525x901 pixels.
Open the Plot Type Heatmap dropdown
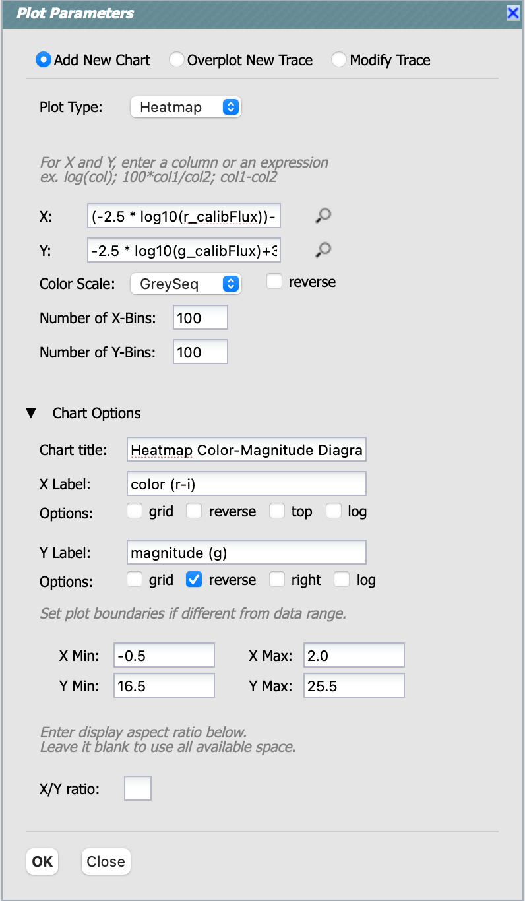click(x=186, y=107)
